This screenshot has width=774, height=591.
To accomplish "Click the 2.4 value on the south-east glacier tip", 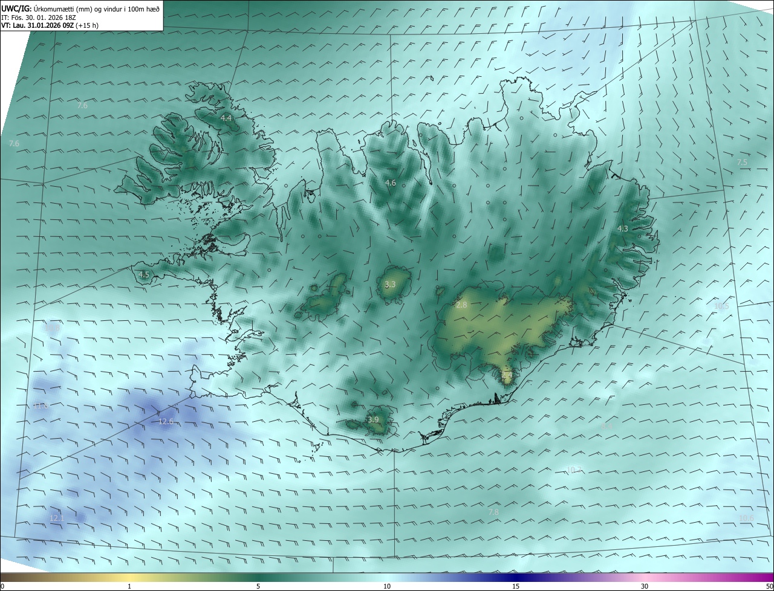I will click(507, 375).
